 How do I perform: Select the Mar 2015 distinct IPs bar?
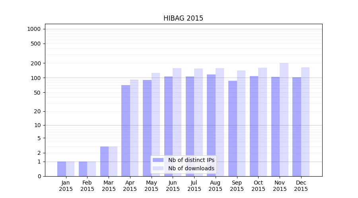pyautogui.click(x=104, y=162)
